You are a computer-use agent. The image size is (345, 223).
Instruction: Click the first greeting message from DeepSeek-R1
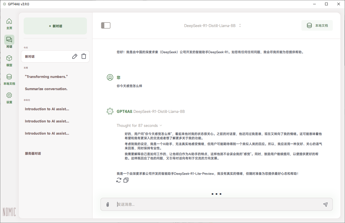click(210, 52)
